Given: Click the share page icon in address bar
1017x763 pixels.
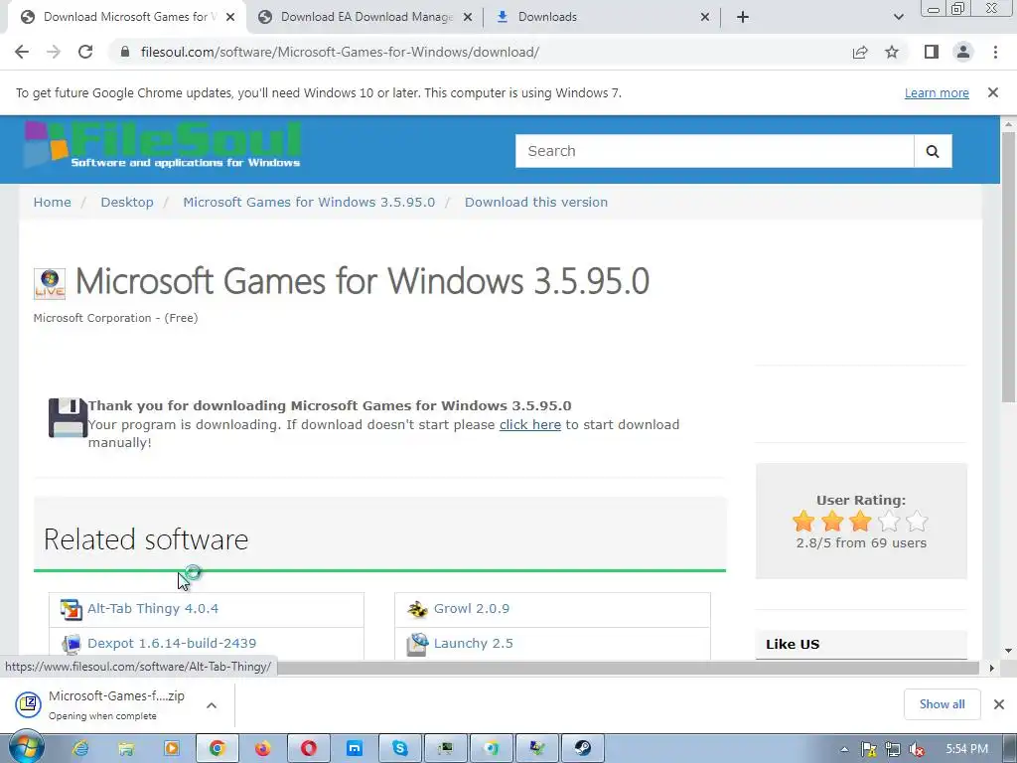Looking at the screenshot, I should [x=860, y=52].
